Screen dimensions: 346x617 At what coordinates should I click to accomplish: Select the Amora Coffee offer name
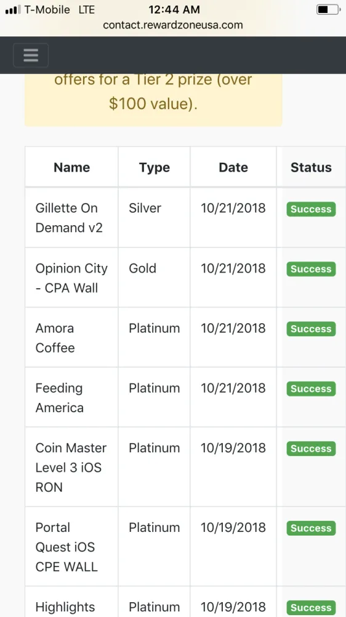click(x=55, y=337)
